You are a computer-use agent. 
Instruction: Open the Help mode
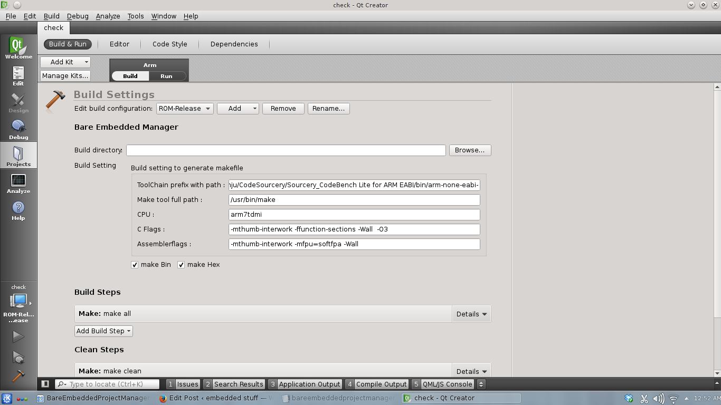pyautogui.click(x=18, y=210)
